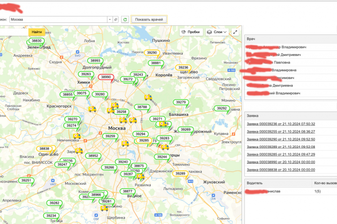Image resolution: width=337 pixels, height=224 pixels.
Task: Select map marker 39270
Action: pyautogui.click(x=73, y=119)
